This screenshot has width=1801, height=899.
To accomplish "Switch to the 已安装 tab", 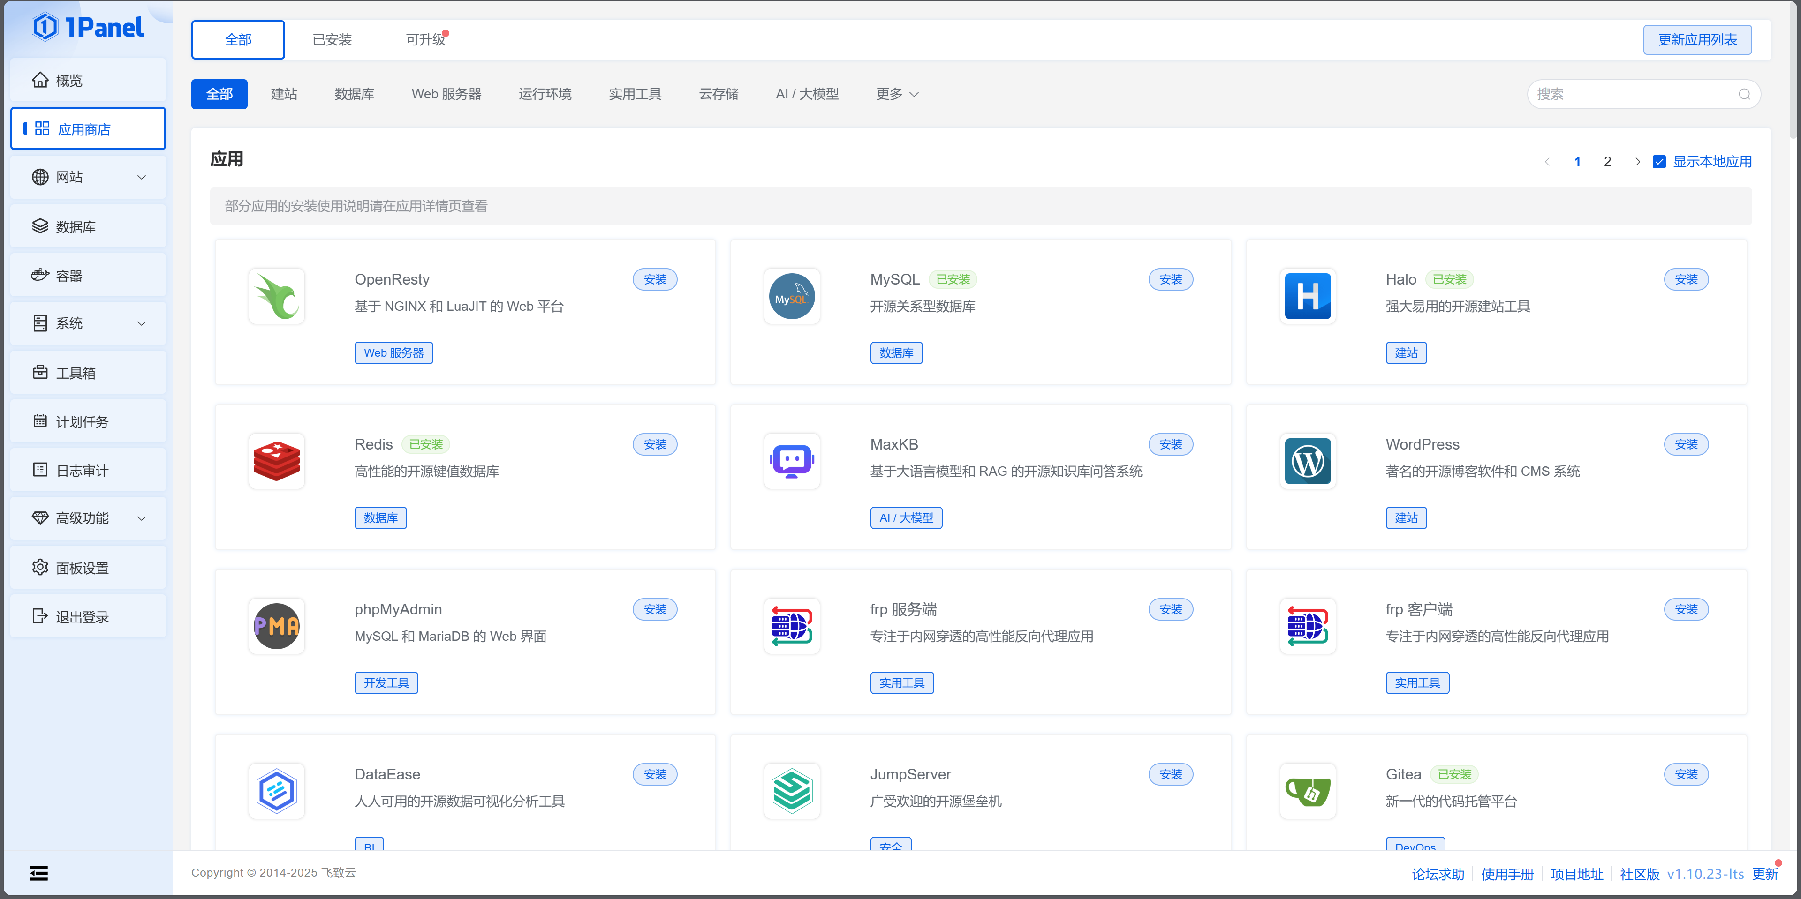I will pos(332,40).
